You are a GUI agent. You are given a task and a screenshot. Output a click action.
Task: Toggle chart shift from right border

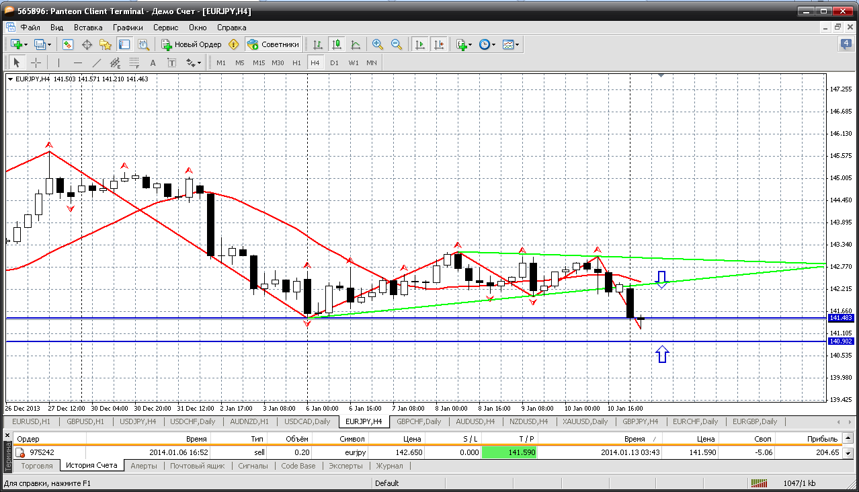439,44
